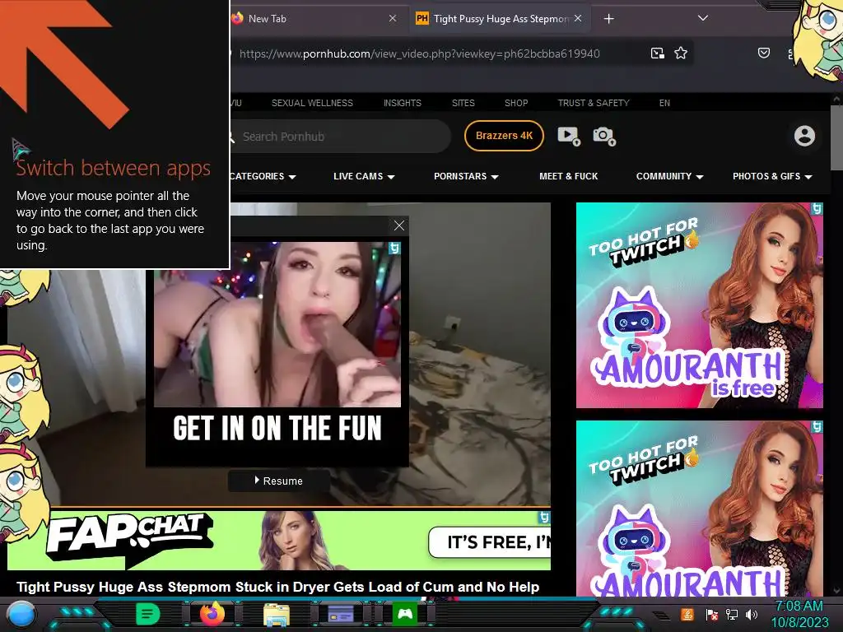Close the overlay ad with its X
This screenshot has width=843, height=632.
(x=399, y=225)
